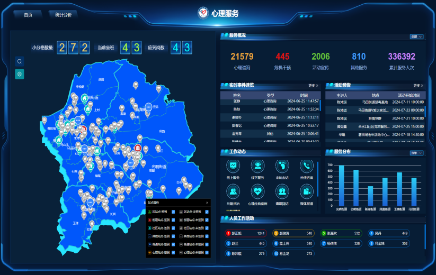Click the 来访走访 footprint icon
The image size is (436, 275).
pyautogui.click(x=282, y=166)
